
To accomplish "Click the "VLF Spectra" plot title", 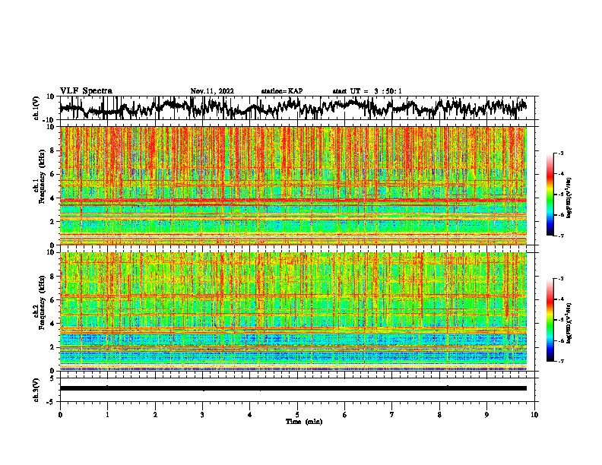I will pos(86,91).
